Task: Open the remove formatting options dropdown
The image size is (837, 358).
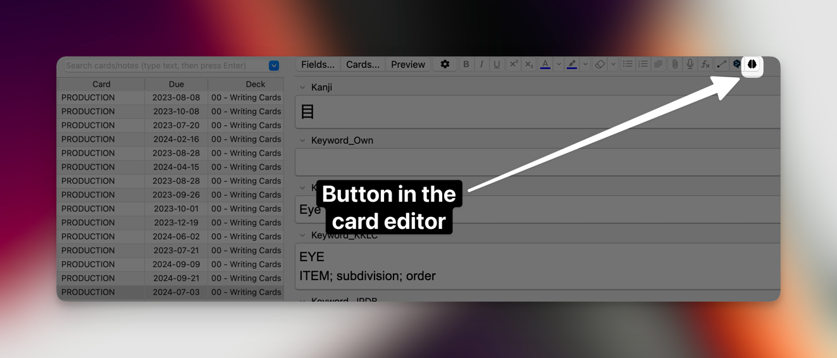Action: coord(613,65)
